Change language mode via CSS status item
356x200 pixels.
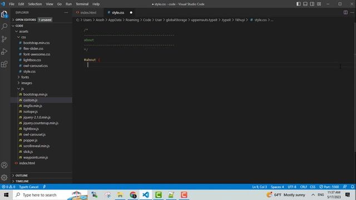click(313, 187)
